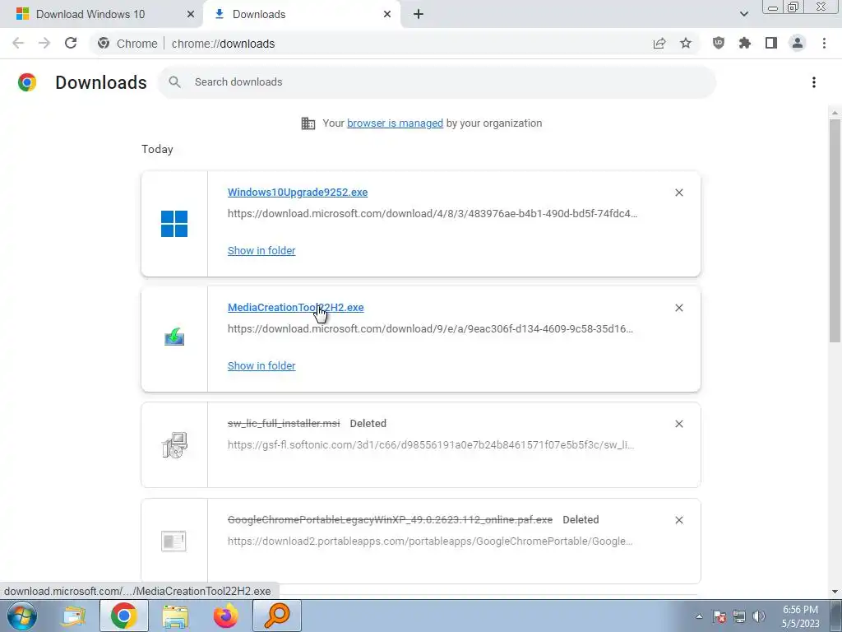Open uBlock Origin shield extension
Screen dimensions: 842x632
coord(719,44)
